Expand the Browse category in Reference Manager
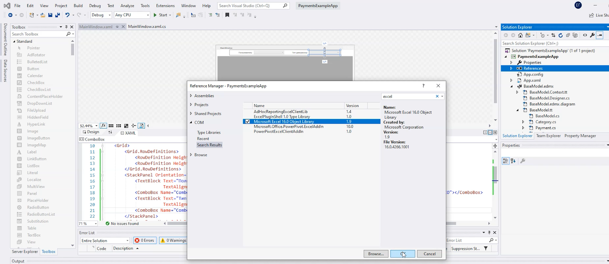This screenshot has width=609, height=264. click(191, 155)
